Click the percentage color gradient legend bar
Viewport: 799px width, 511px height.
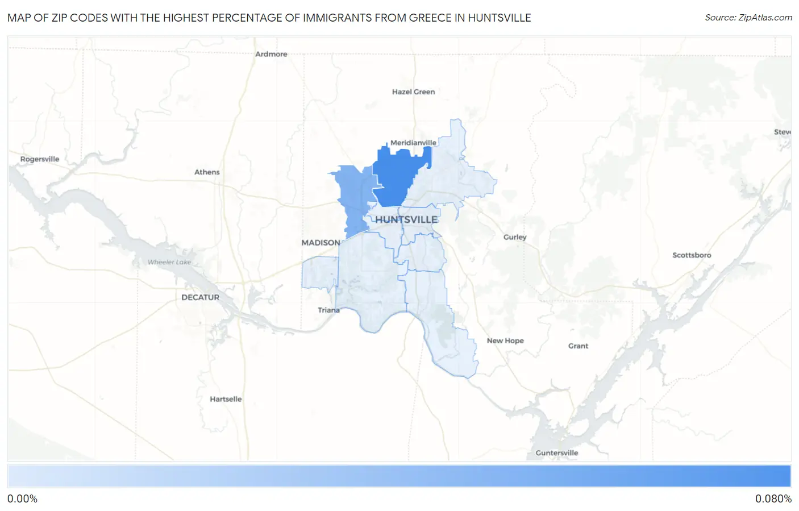pos(399,476)
